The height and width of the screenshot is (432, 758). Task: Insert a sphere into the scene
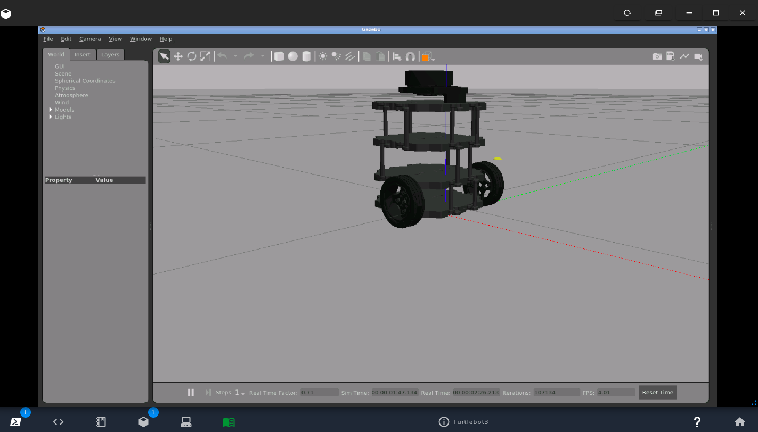tap(292, 56)
